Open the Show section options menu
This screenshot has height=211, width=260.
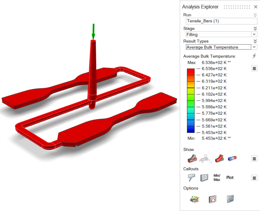point(254,159)
